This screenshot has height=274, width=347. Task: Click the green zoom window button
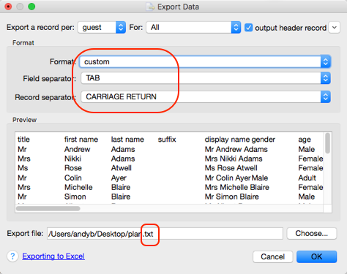(31, 7)
